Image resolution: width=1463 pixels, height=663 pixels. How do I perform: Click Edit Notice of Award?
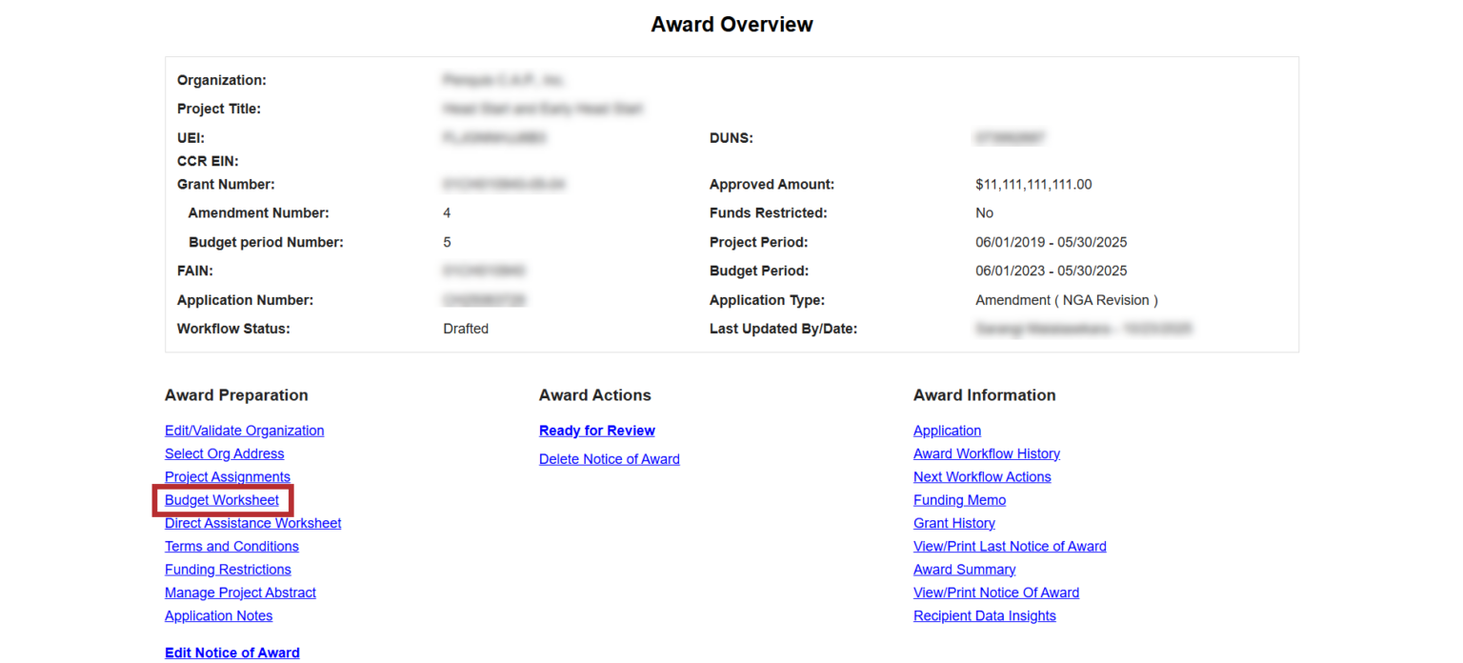(231, 653)
